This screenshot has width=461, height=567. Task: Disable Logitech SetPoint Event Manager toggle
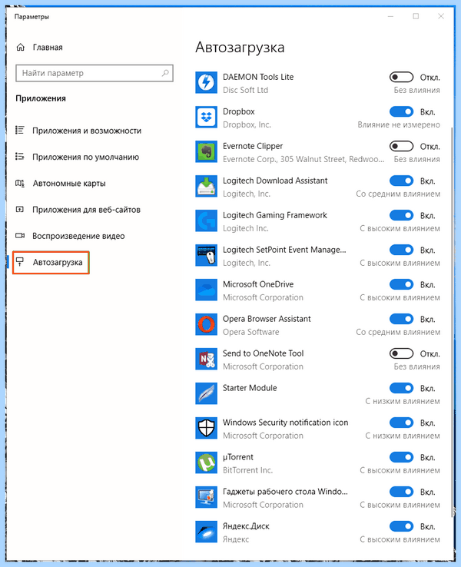tap(401, 250)
